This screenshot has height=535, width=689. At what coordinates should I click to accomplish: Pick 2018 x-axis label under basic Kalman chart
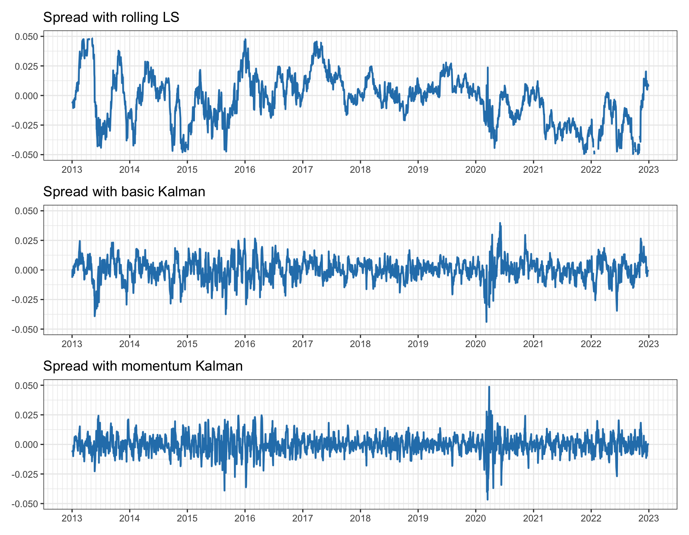360,344
